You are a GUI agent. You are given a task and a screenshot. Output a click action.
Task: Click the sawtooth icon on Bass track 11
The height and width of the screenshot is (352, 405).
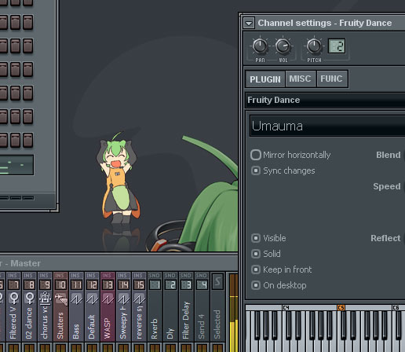click(76, 299)
